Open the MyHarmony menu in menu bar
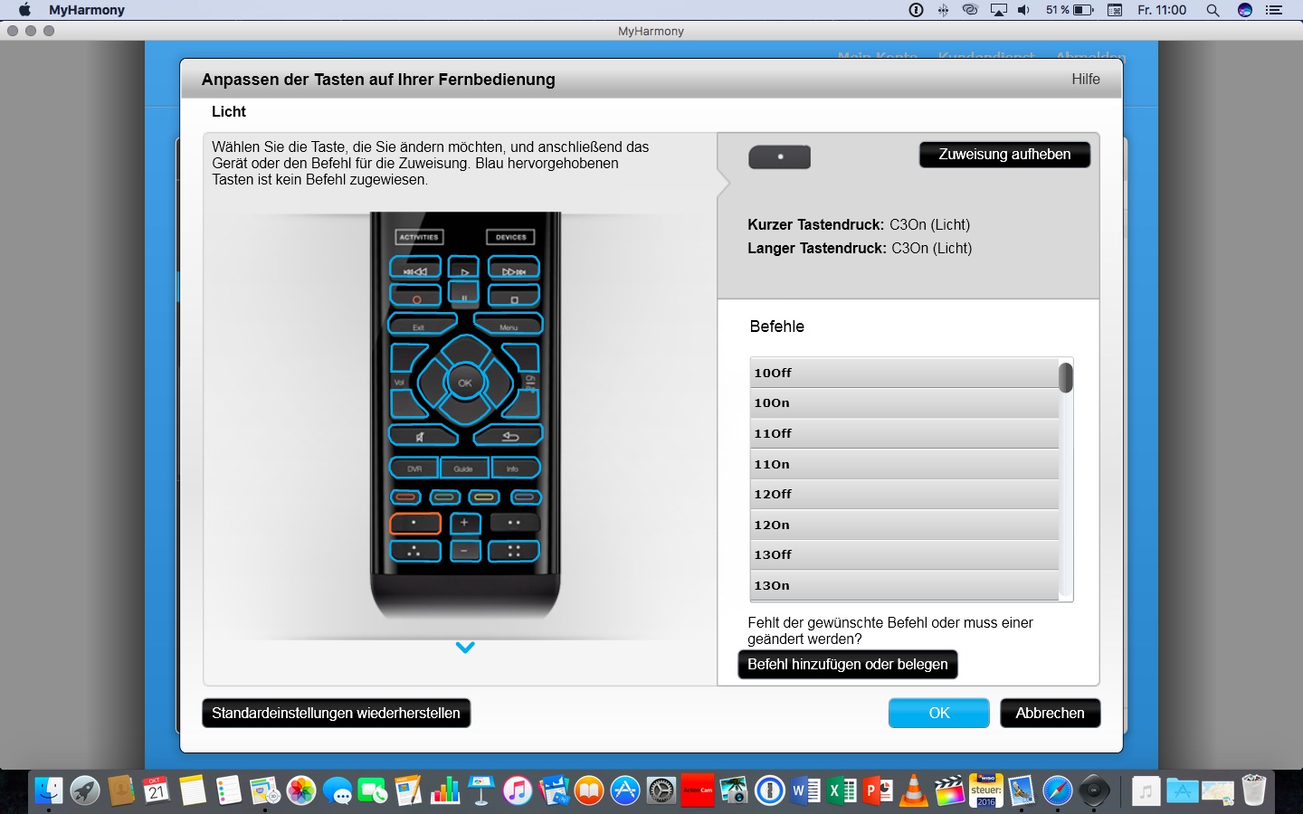The image size is (1303, 814). pyautogui.click(x=87, y=10)
